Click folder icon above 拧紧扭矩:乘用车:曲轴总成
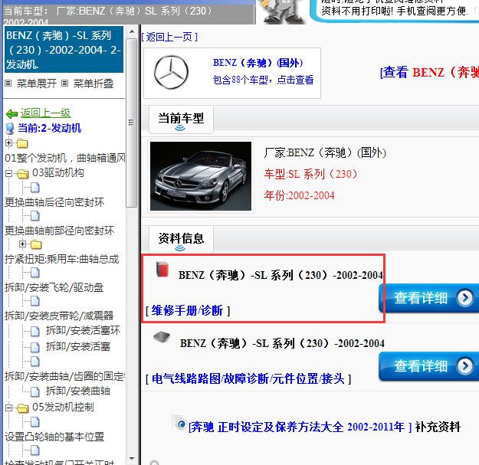The height and width of the screenshot is (465, 479). 36,244
